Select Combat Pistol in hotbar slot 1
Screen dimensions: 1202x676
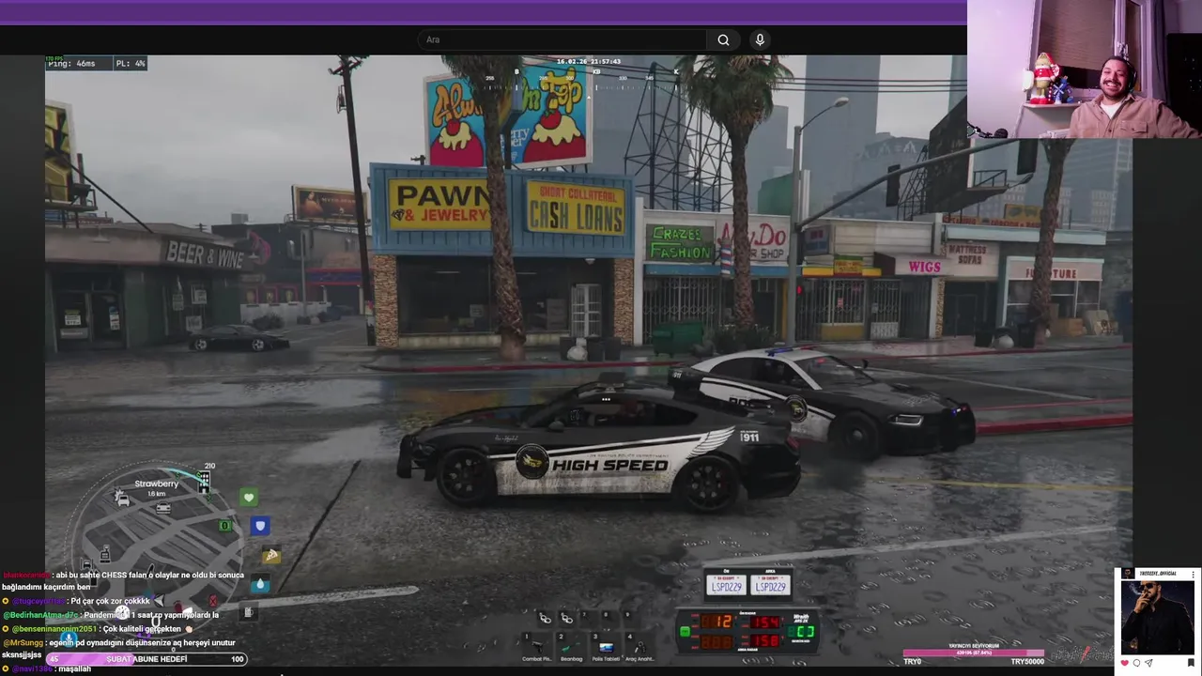coord(537,648)
